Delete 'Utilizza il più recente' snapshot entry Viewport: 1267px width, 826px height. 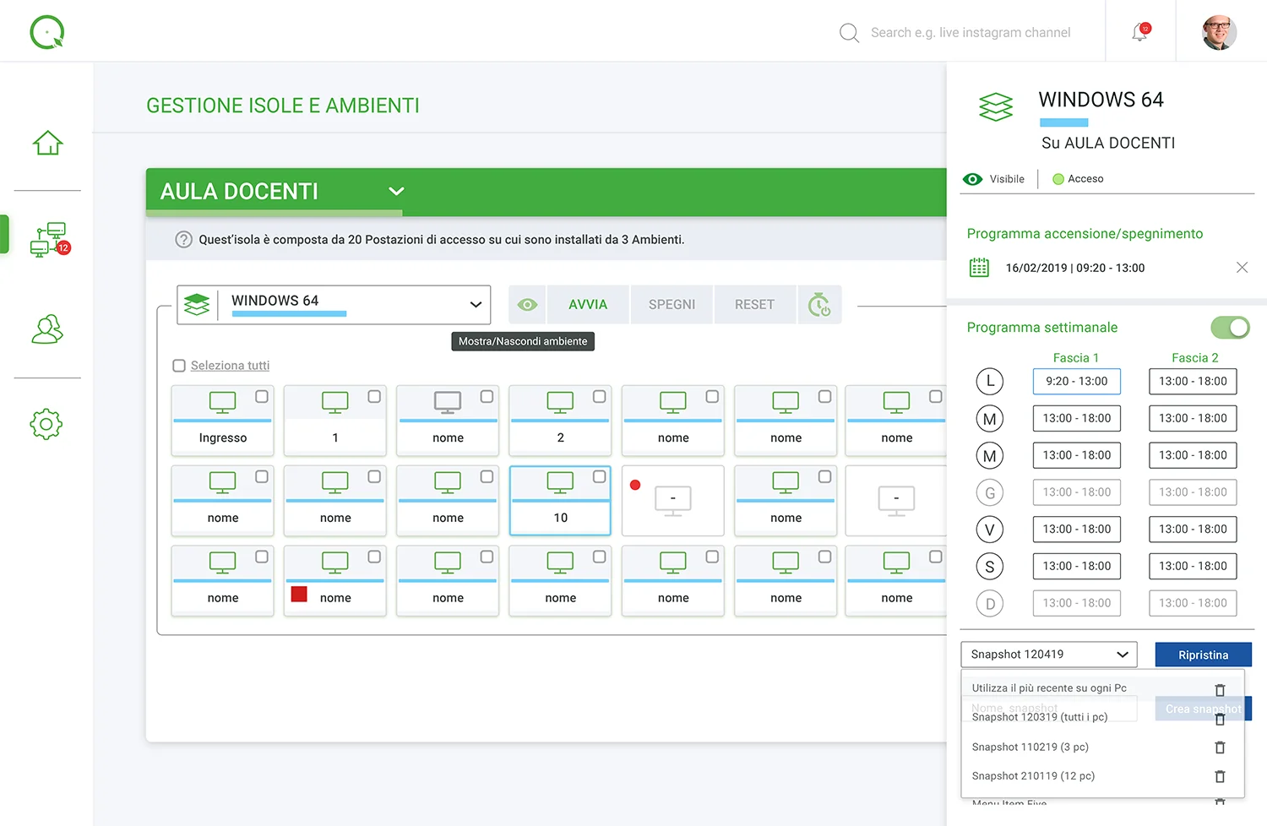tap(1220, 690)
